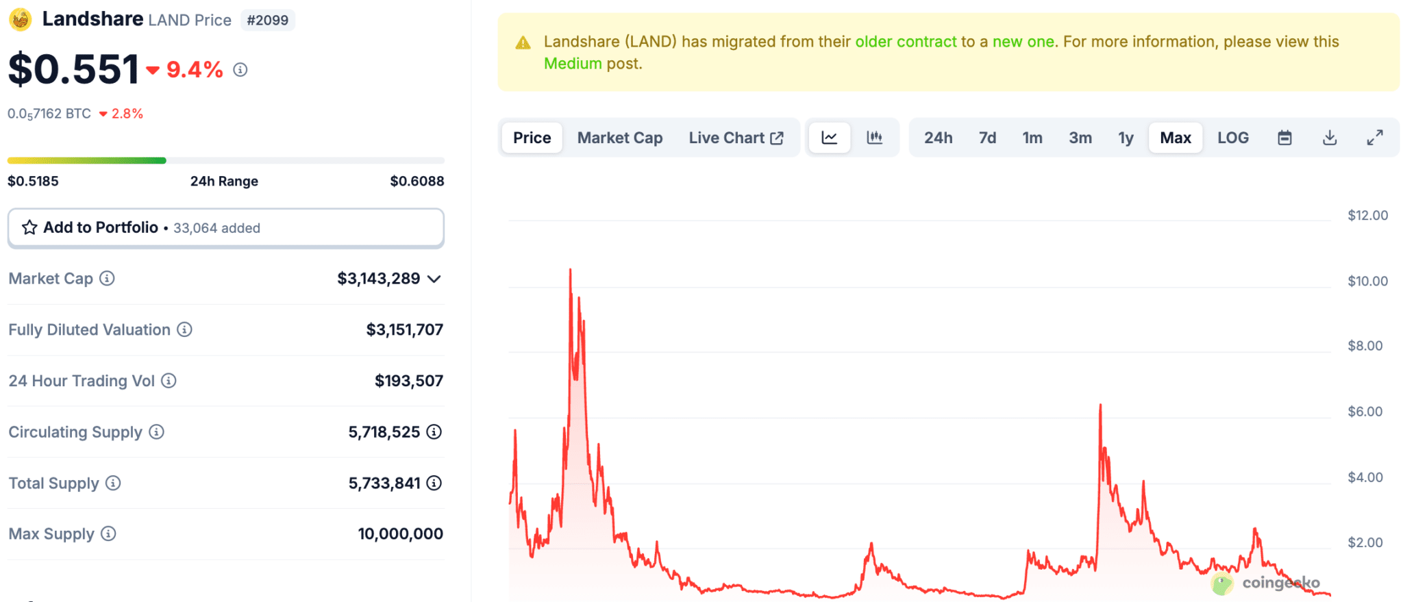Image resolution: width=1403 pixels, height=602 pixels.
Task: Set chart range to 3m
Action: point(1080,138)
